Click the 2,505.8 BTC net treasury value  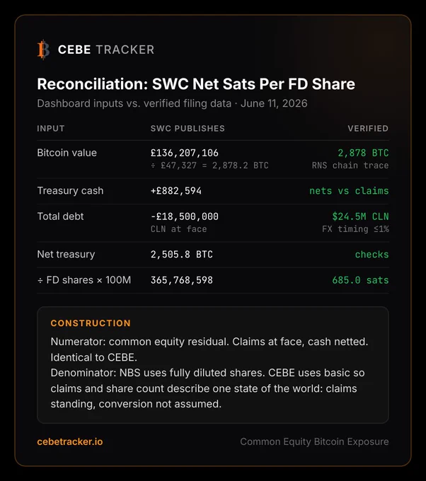click(x=182, y=255)
